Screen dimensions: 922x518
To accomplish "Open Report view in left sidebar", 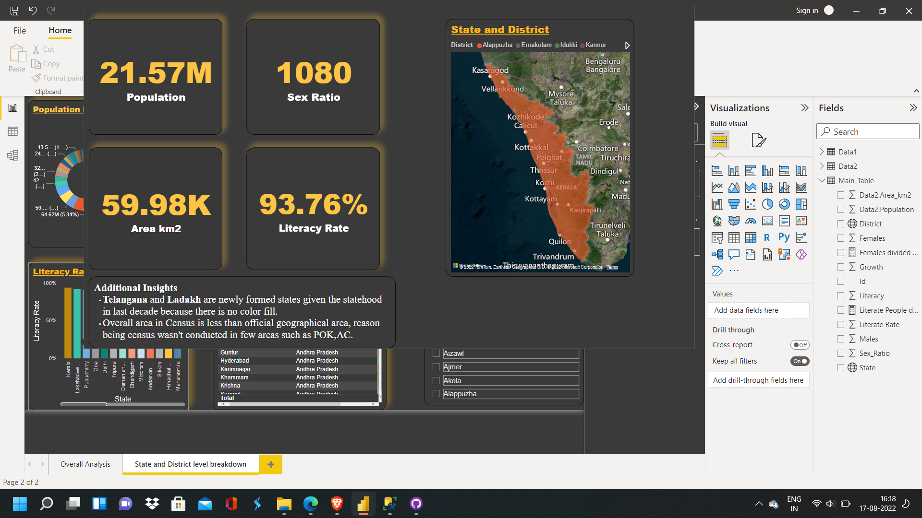I will [x=13, y=108].
